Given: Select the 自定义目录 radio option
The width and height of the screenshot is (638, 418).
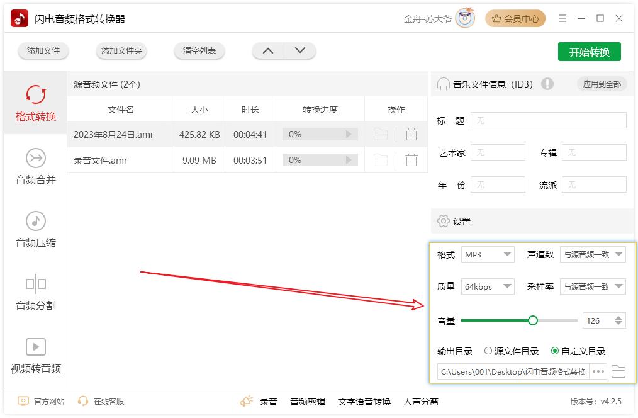Looking at the screenshot, I should pyautogui.click(x=555, y=351).
